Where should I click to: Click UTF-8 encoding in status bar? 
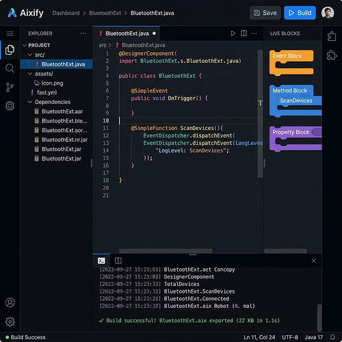tap(290, 337)
